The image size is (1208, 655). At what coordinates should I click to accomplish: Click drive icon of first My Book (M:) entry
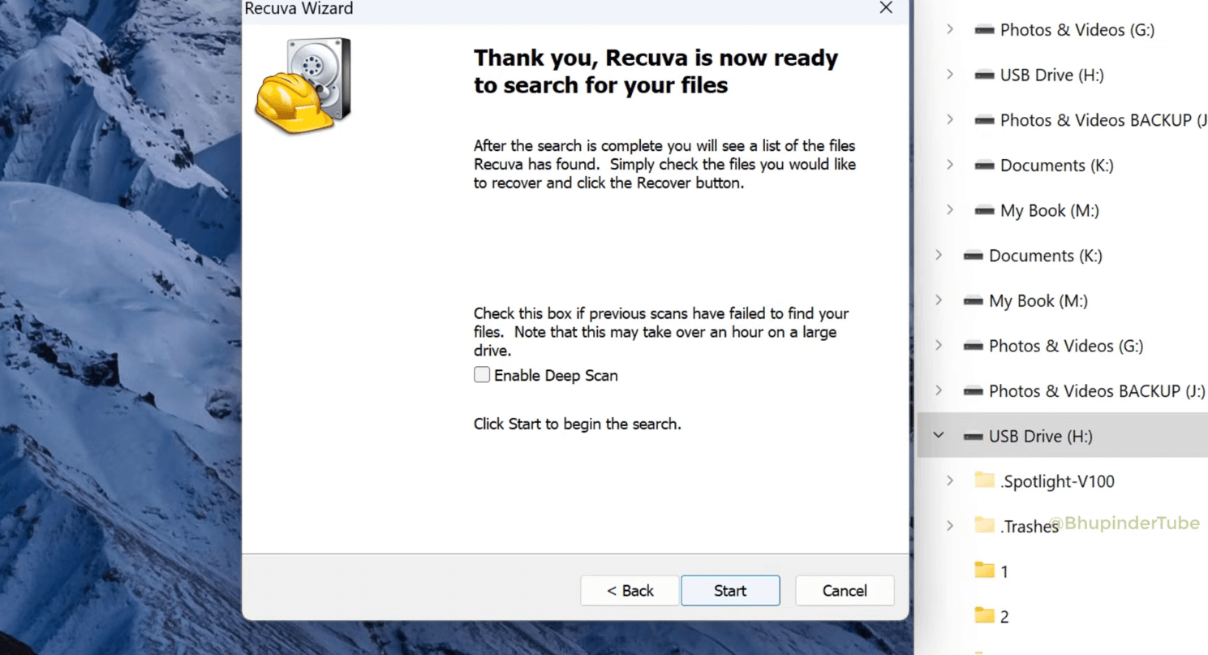984,211
